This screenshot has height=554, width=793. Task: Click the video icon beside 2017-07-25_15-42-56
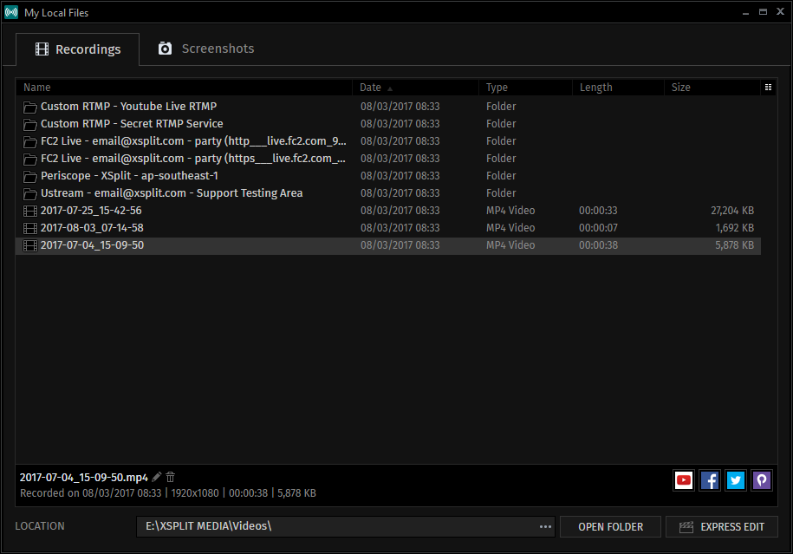point(29,210)
